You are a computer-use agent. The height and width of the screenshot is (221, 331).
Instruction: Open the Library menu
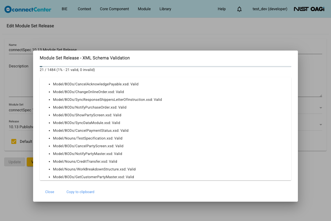pos(165,9)
